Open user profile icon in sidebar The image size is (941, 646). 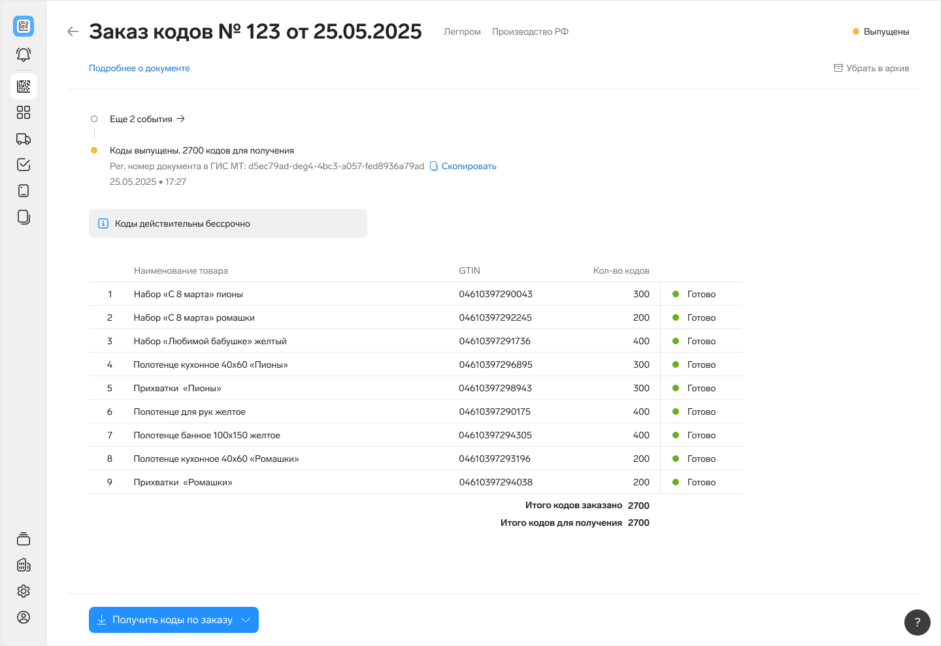24,617
